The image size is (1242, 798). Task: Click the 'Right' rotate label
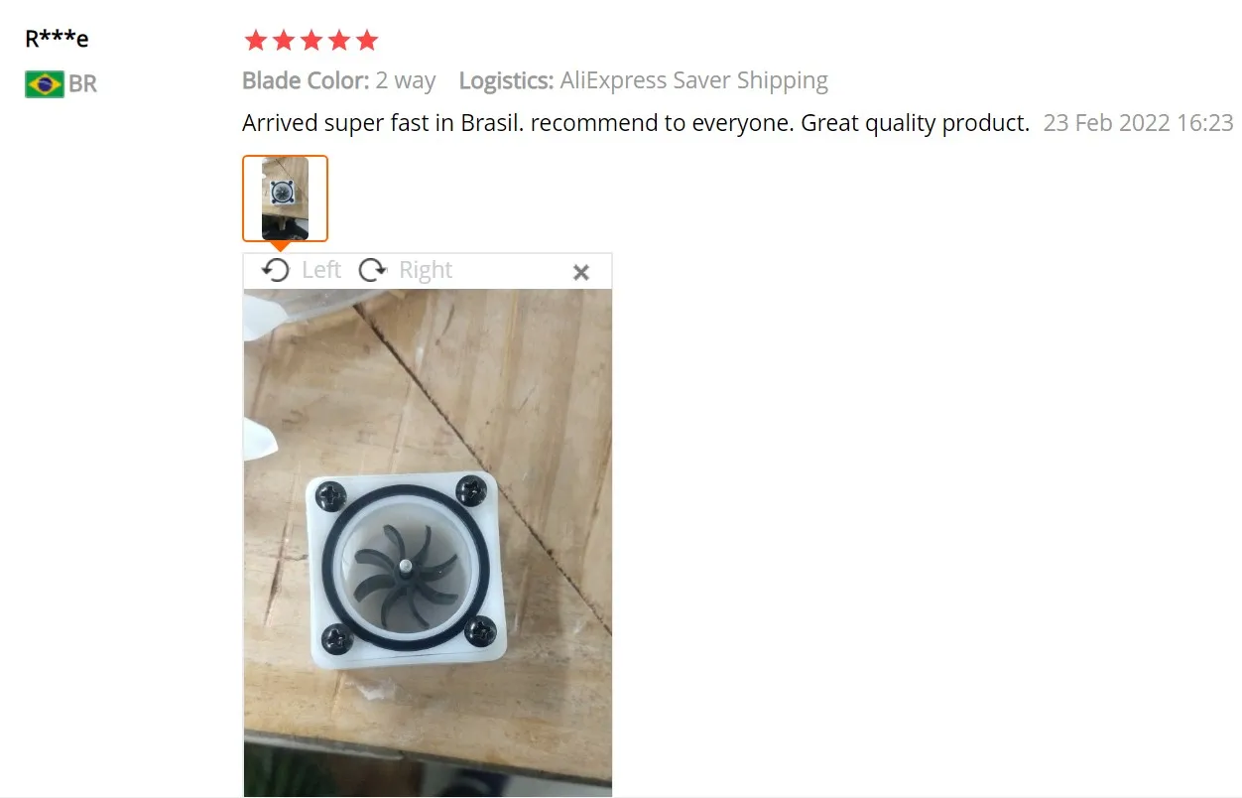click(x=426, y=270)
